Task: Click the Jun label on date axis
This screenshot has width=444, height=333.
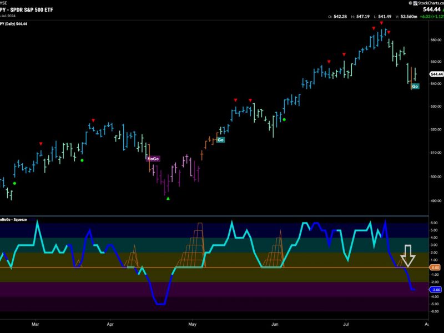Action: point(275,324)
